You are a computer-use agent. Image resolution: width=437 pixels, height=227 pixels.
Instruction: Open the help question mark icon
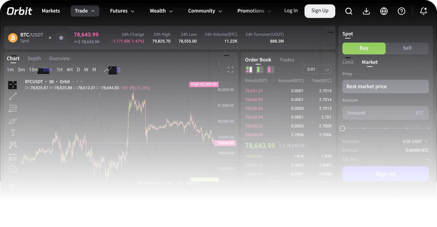point(401,11)
